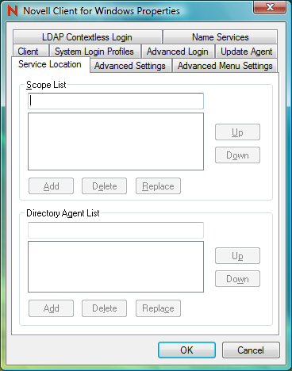This screenshot has width=292, height=371.
Task: Move scope entry Up in Scope List
Action: point(237,132)
